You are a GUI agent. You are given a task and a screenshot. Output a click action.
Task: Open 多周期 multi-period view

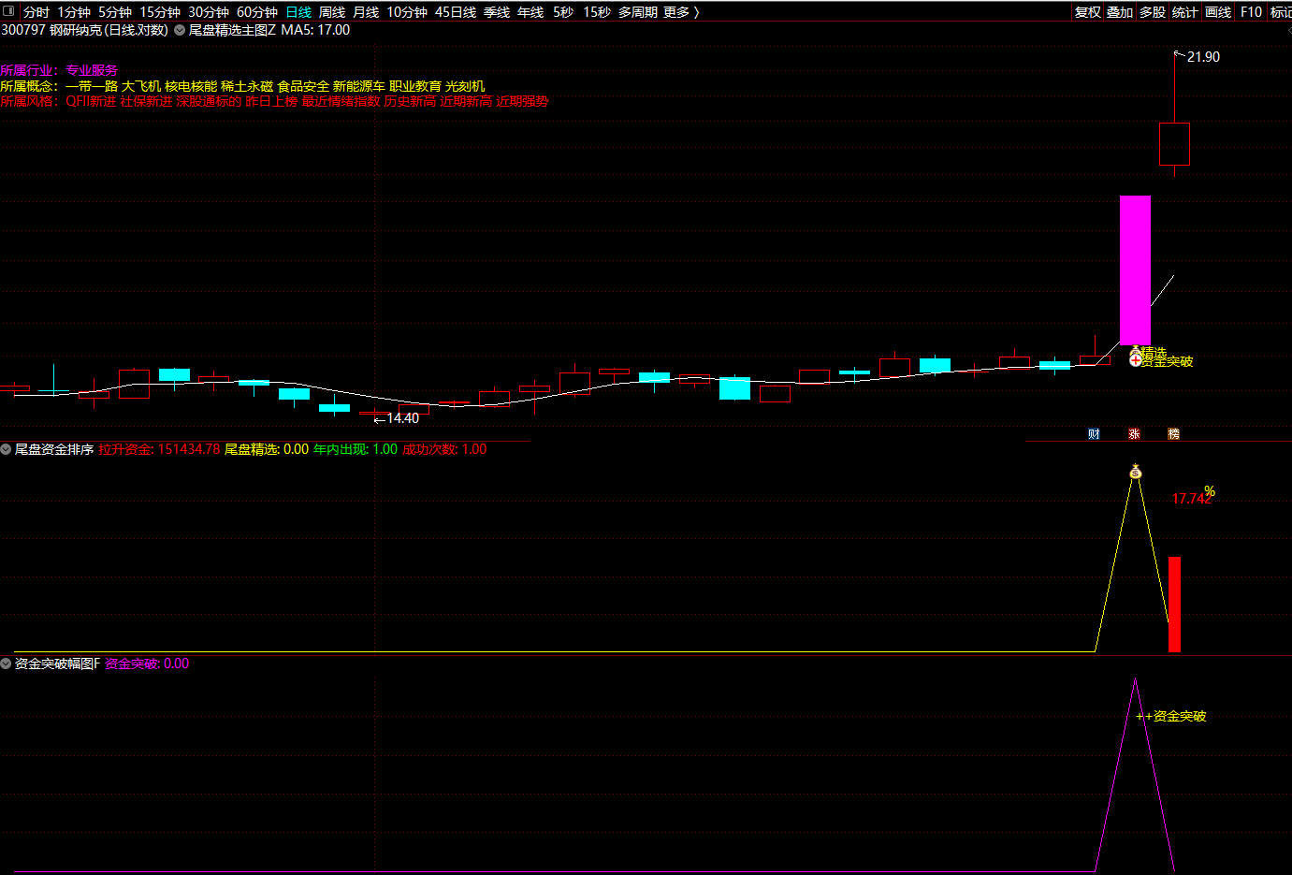[x=638, y=12]
